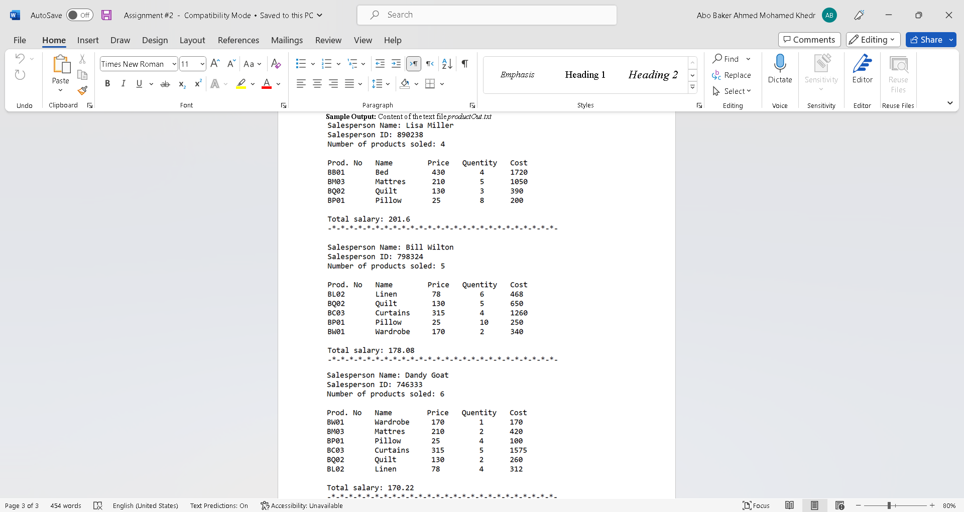Open bullet list style dropdown
964x512 pixels.
click(x=312, y=64)
